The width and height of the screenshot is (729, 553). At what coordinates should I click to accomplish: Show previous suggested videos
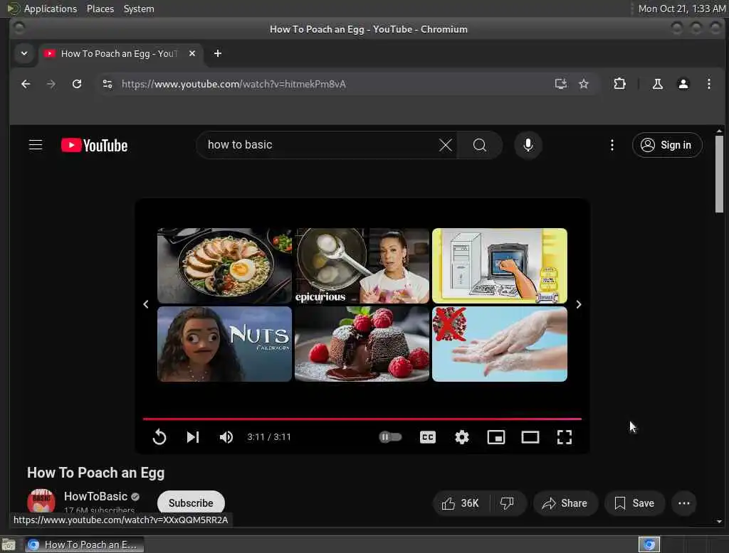(146, 304)
